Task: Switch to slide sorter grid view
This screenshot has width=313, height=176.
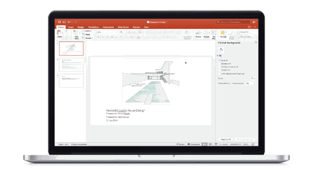Action: click(210, 144)
